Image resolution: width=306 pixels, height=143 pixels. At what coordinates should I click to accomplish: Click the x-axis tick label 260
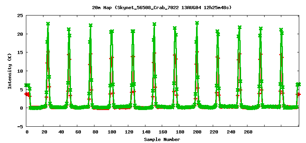248,132
